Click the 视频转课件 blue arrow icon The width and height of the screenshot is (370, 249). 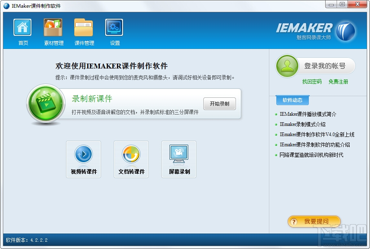click(x=84, y=154)
